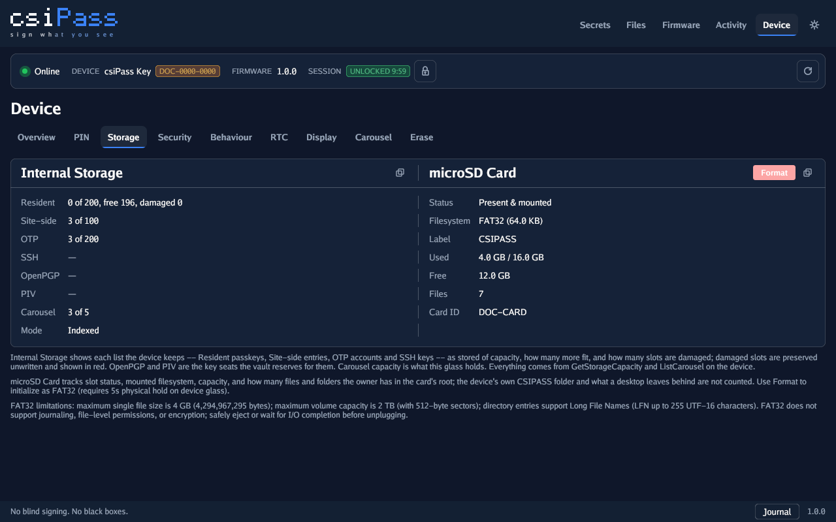Switch to the RTC tab
The image size is (836, 522).
pyautogui.click(x=279, y=137)
